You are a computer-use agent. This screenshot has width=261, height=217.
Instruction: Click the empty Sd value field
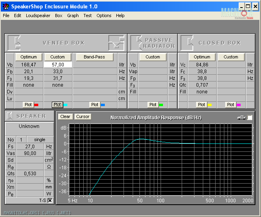30,160
